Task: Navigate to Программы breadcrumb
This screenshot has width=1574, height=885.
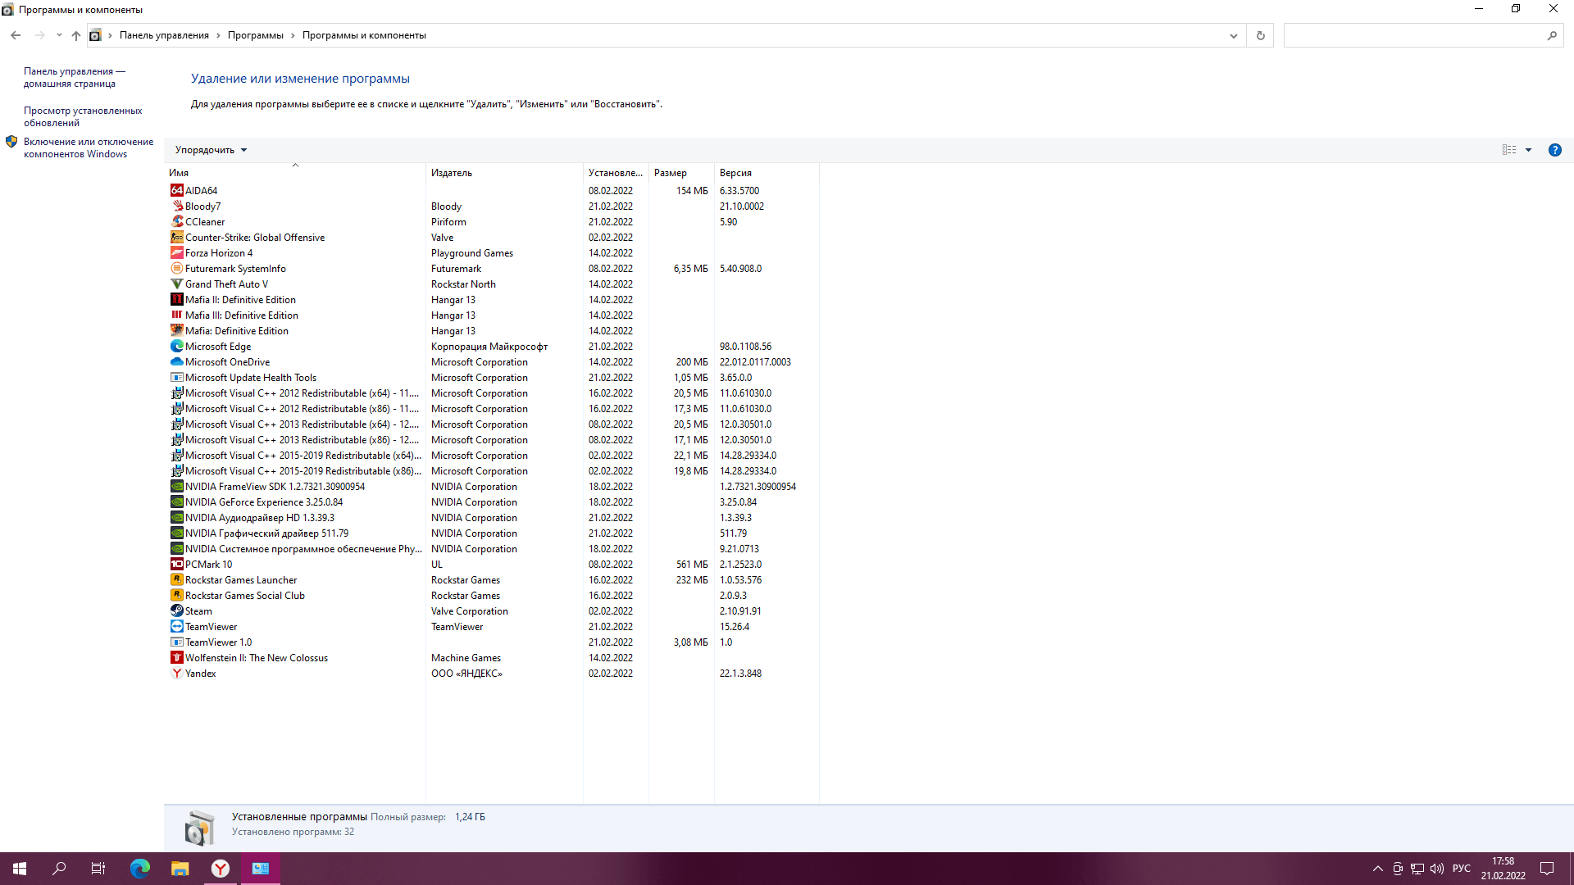Action: pos(256,35)
